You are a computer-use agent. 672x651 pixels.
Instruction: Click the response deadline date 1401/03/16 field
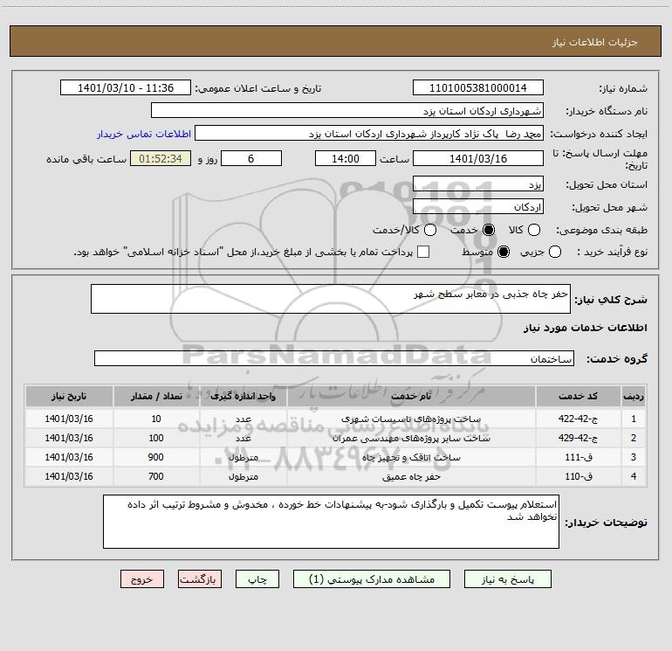(478, 158)
